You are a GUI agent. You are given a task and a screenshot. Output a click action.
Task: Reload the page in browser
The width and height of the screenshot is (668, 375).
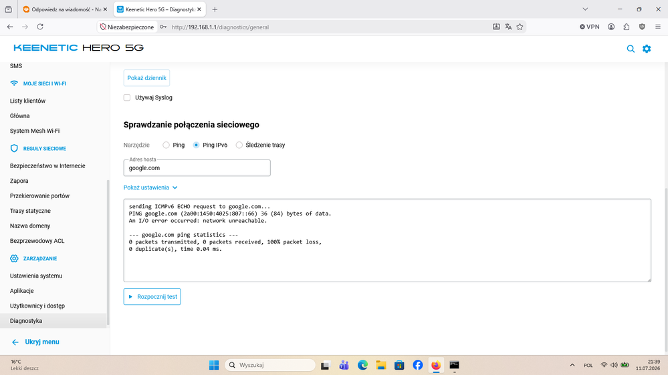40,27
